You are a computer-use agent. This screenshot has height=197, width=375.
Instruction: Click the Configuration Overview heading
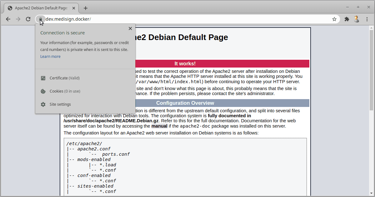[x=185, y=103]
